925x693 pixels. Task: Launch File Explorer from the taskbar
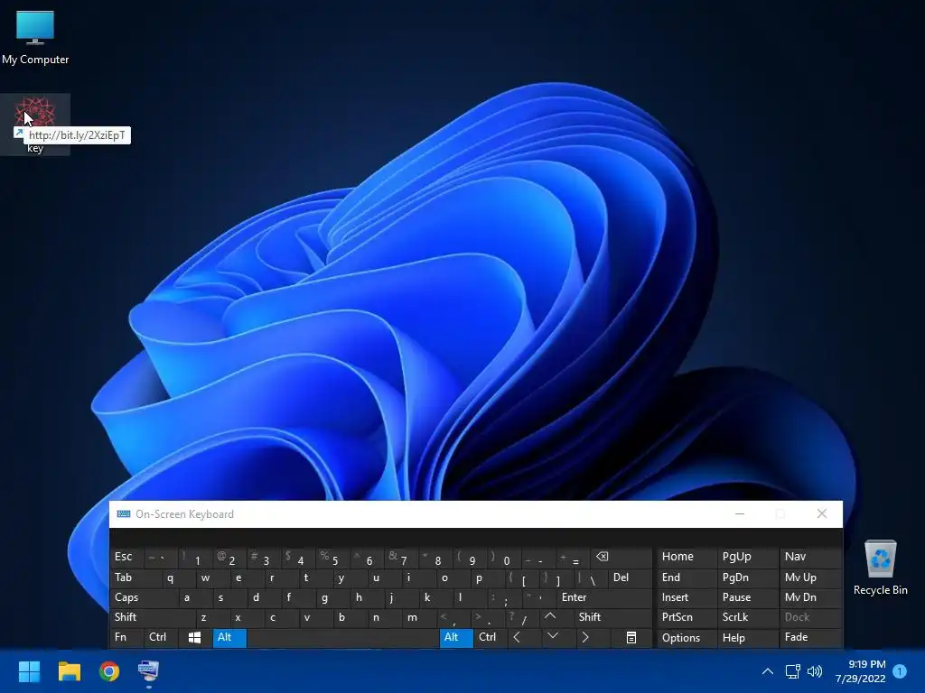tap(69, 671)
